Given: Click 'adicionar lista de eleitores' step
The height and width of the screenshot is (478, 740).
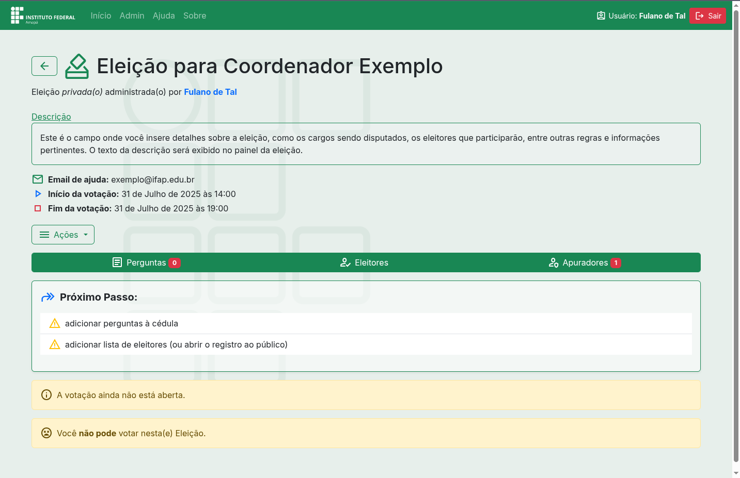Looking at the screenshot, I should click(366, 344).
